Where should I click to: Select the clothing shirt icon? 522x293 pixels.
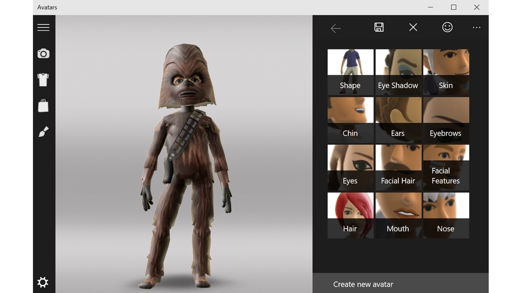(x=43, y=79)
